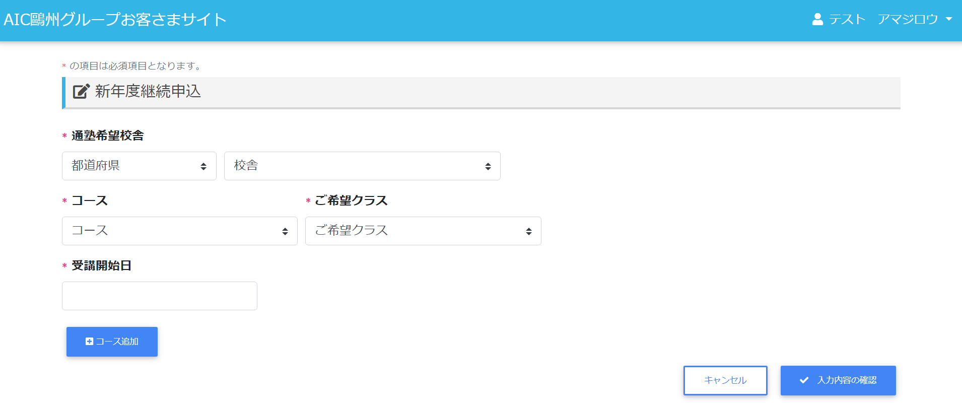Focus the 受講開始日 date input field
Screen dimensions: 962x405
[159, 296]
